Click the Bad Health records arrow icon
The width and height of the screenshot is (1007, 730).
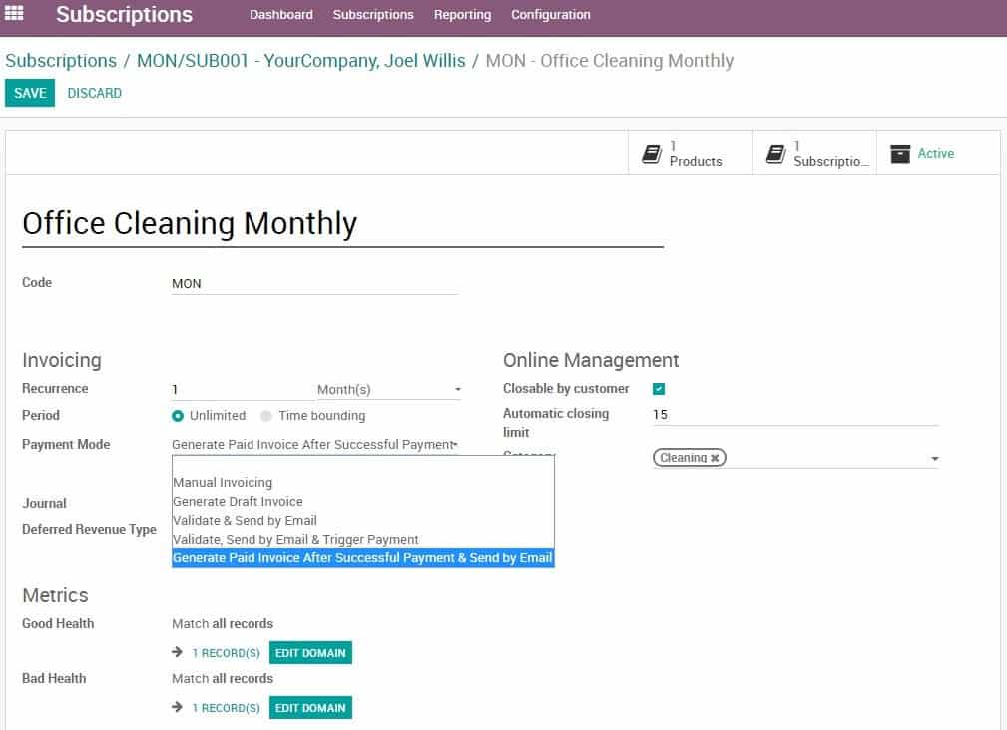[178, 708]
